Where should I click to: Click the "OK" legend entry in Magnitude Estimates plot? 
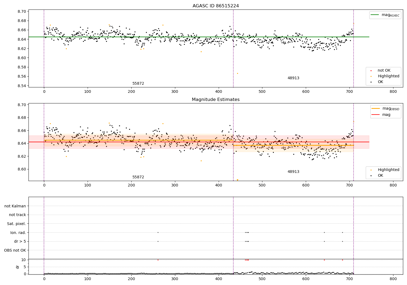[380, 176]
